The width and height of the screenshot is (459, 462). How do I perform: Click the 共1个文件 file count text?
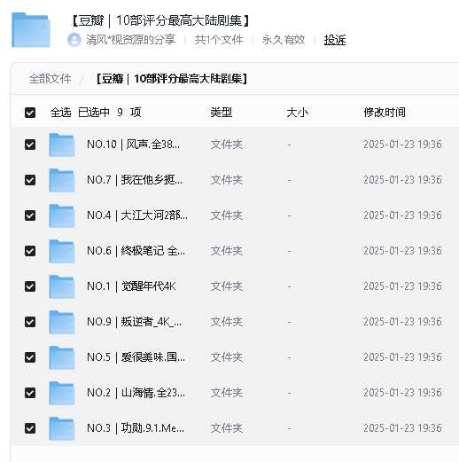pos(219,40)
